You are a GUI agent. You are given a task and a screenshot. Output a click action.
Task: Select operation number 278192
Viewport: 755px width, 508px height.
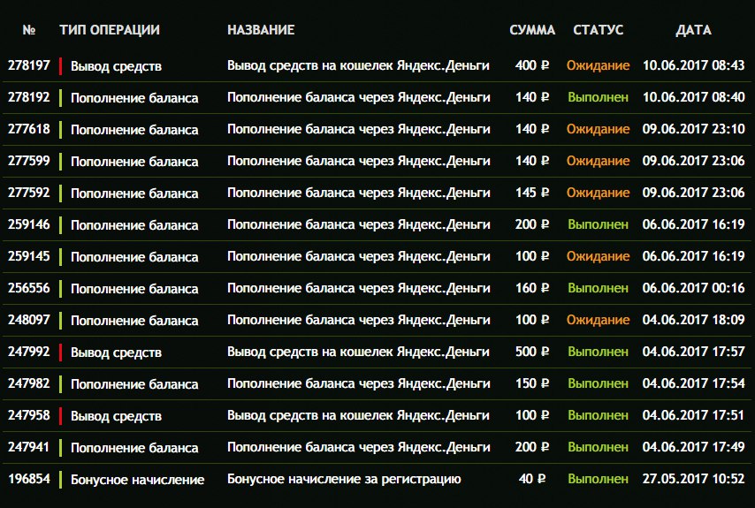coord(29,97)
